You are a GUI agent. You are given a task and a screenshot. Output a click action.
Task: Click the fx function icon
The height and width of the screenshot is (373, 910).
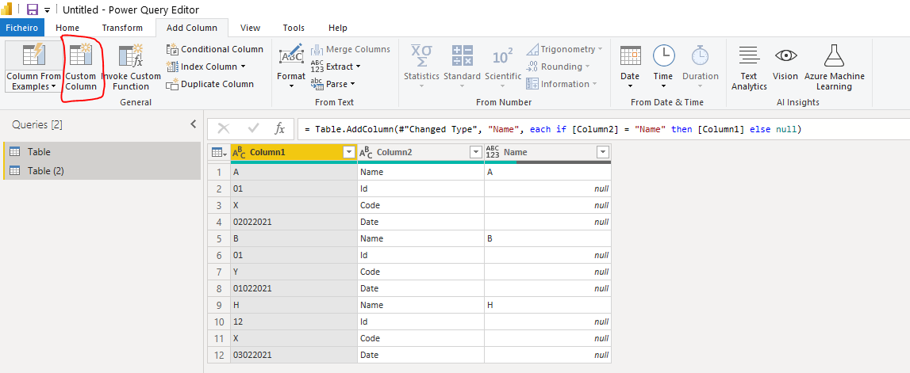pyautogui.click(x=280, y=128)
